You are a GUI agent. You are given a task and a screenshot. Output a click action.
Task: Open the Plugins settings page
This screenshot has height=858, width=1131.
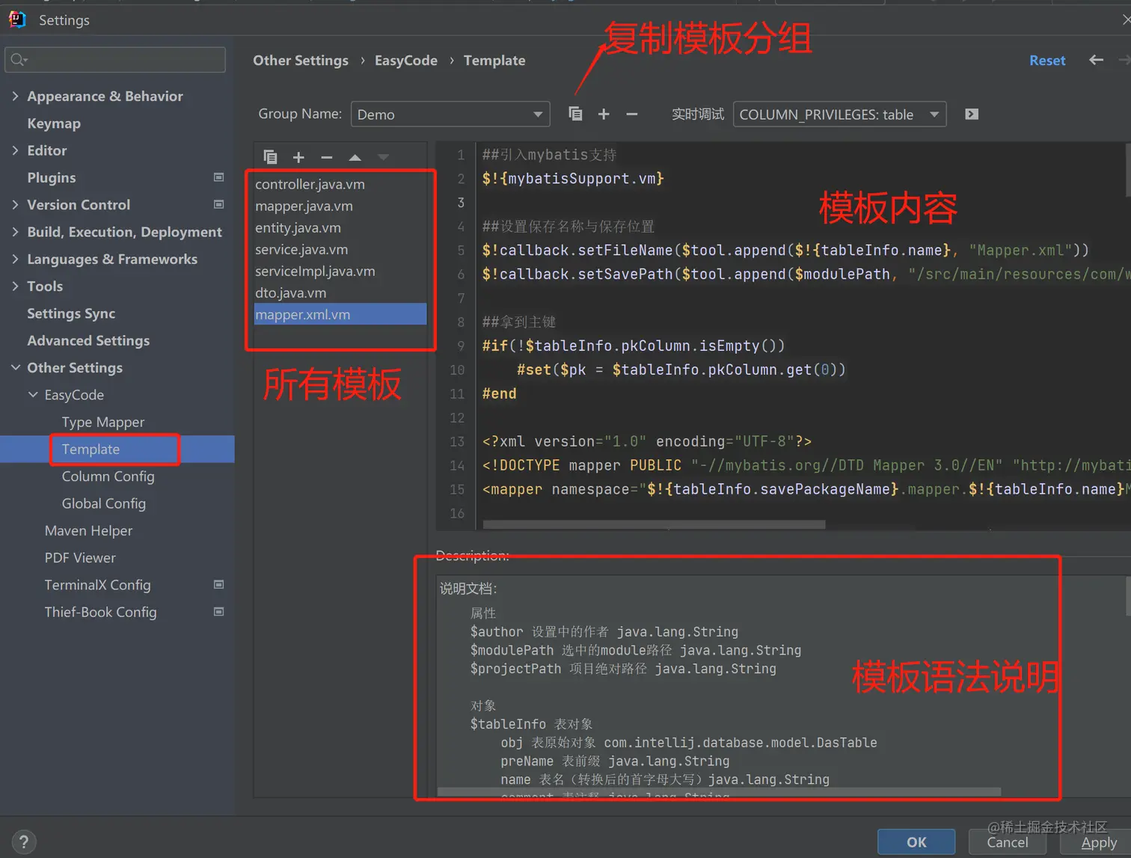(52, 177)
